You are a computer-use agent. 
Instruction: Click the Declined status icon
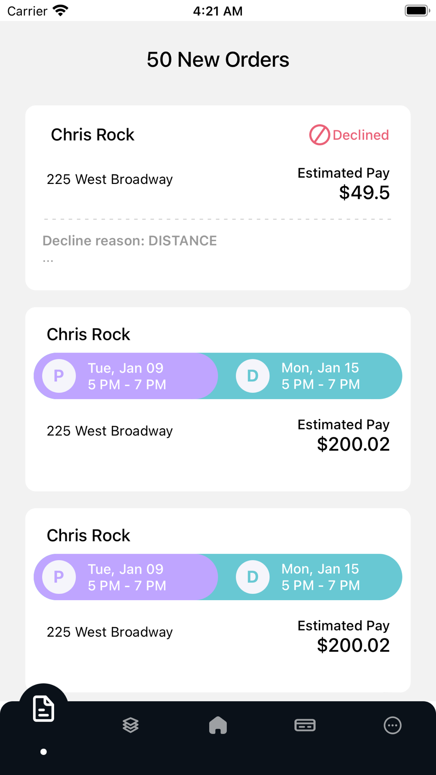(x=320, y=135)
